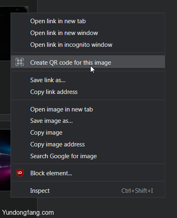Viewport: 177px width, 218px height.
Task: Choose Open link in new window
Action: [88, 33]
